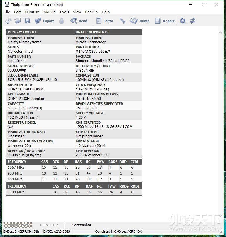
Task: Click the scroll down arrow
Action: [220, 216]
